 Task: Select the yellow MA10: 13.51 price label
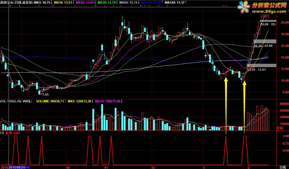pos(63,3)
